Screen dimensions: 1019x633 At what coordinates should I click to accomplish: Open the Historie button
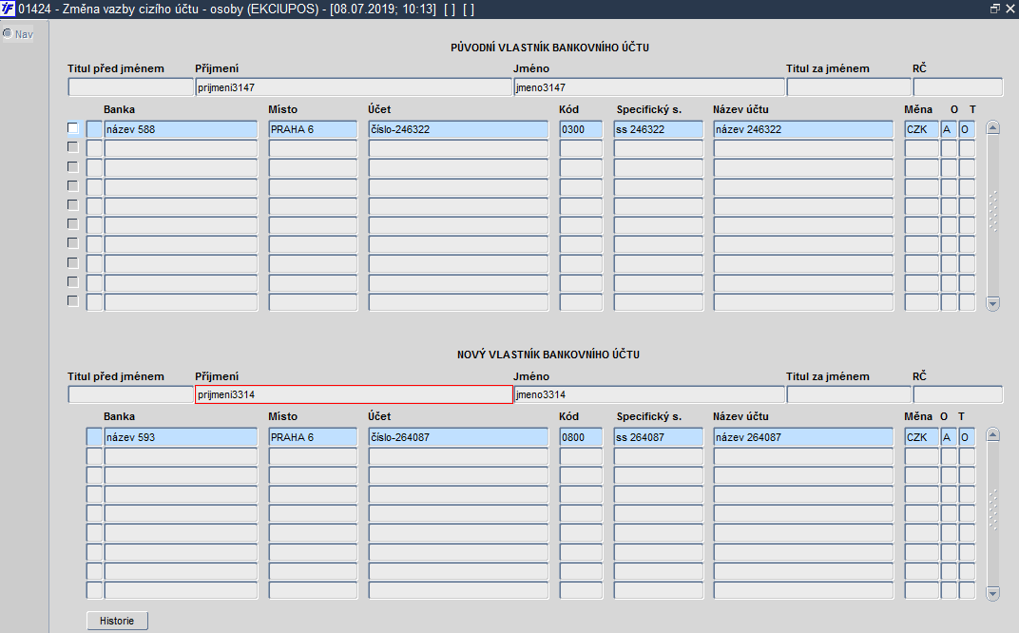(117, 621)
